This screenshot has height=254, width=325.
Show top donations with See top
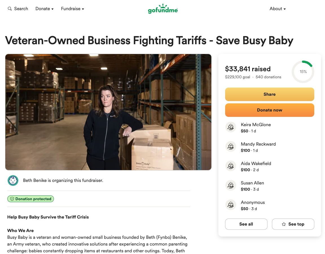coord(293,224)
